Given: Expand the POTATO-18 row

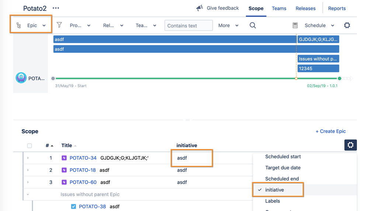Looking at the screenshot, I should (28, 170).
